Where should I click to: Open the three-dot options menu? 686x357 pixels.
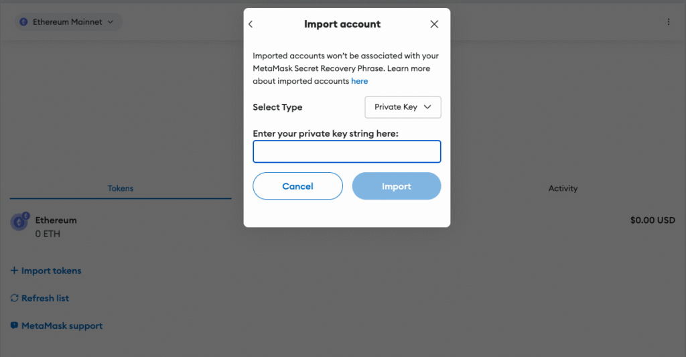pos(669,22)
